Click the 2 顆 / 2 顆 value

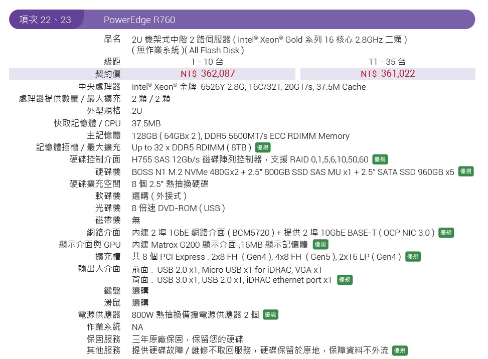pyautogui.click(x=151, y=99)
